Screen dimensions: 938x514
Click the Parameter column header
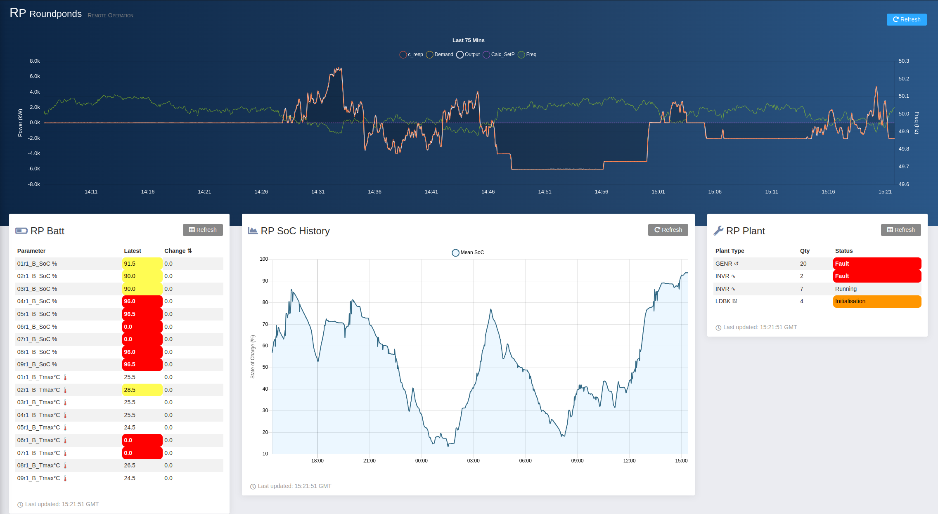click(31, 251)
